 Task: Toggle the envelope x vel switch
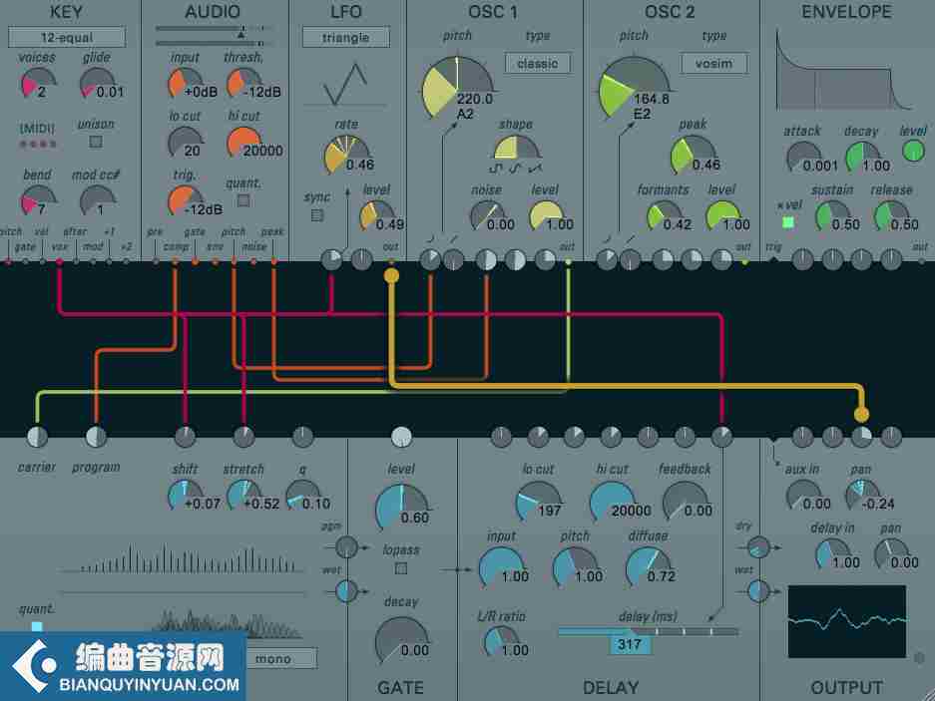pos(788,222)
